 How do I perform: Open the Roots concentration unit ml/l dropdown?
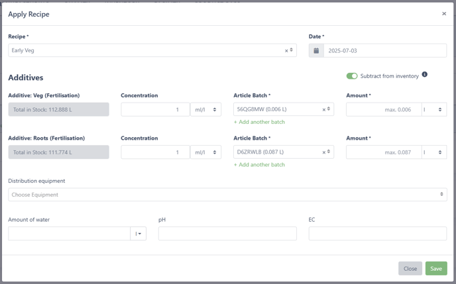tap(205, 152)
